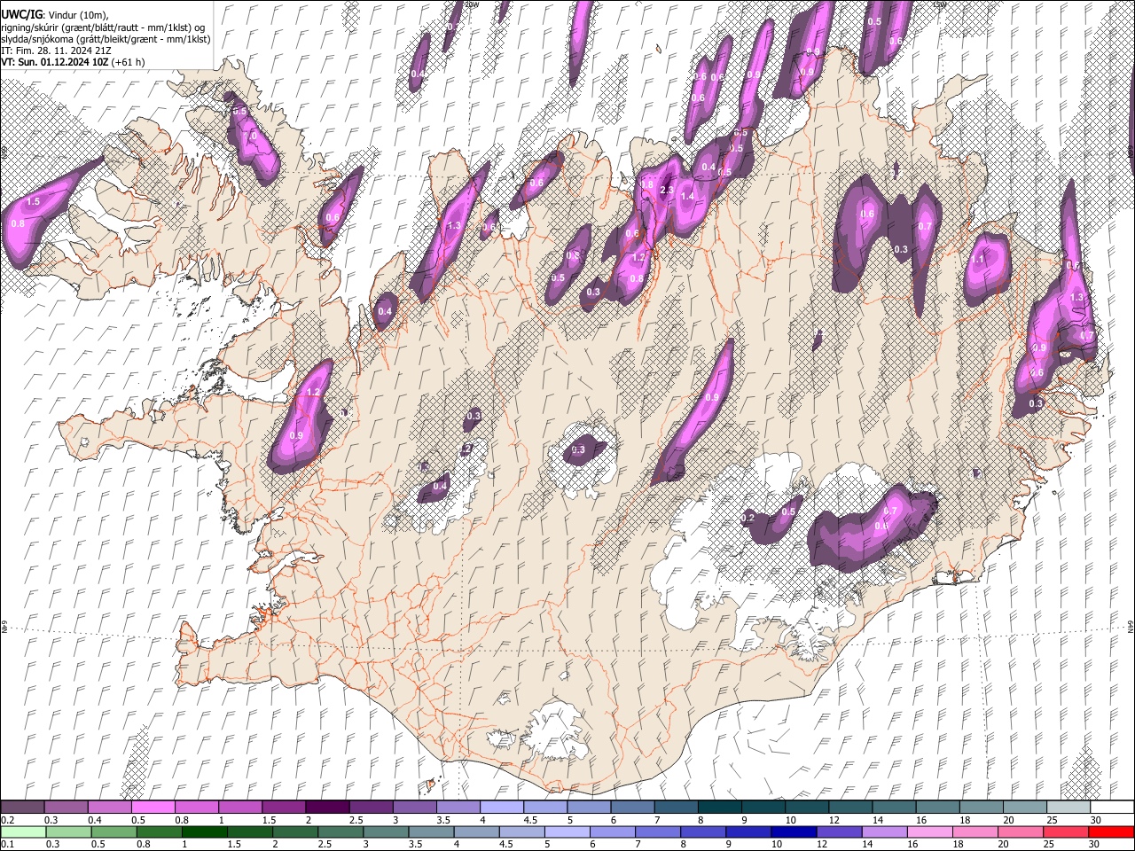Pick the darkest purple snow swatch between 2 and 2.5

pos(327,808)
